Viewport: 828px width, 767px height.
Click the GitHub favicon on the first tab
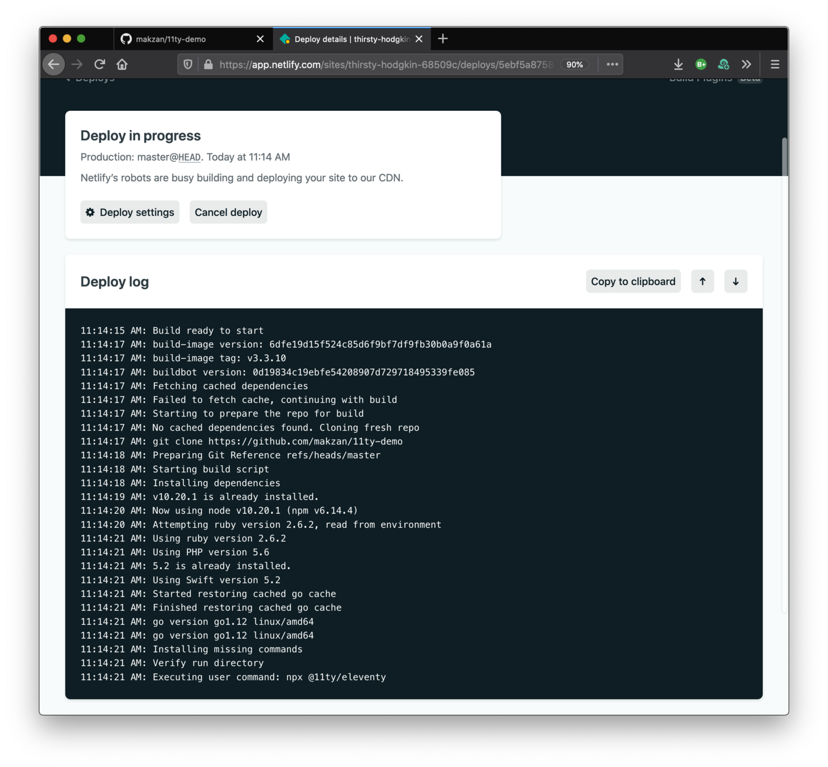click(x=126, y=39)
